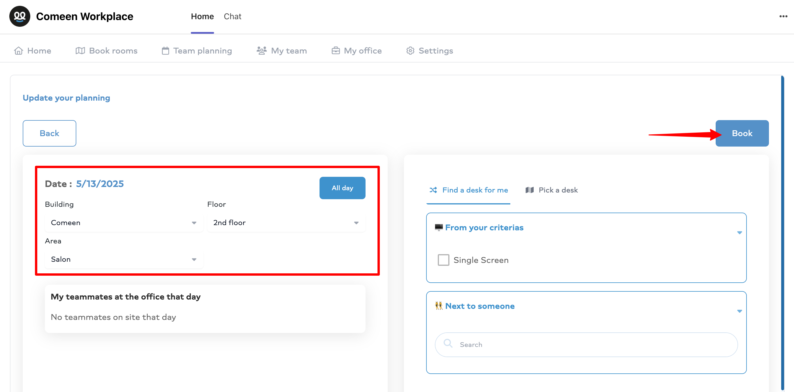The width and height of the screenshot is (794, 392).
Task: Click the Team planning calendar icon
Action: [x=165, y=51]
